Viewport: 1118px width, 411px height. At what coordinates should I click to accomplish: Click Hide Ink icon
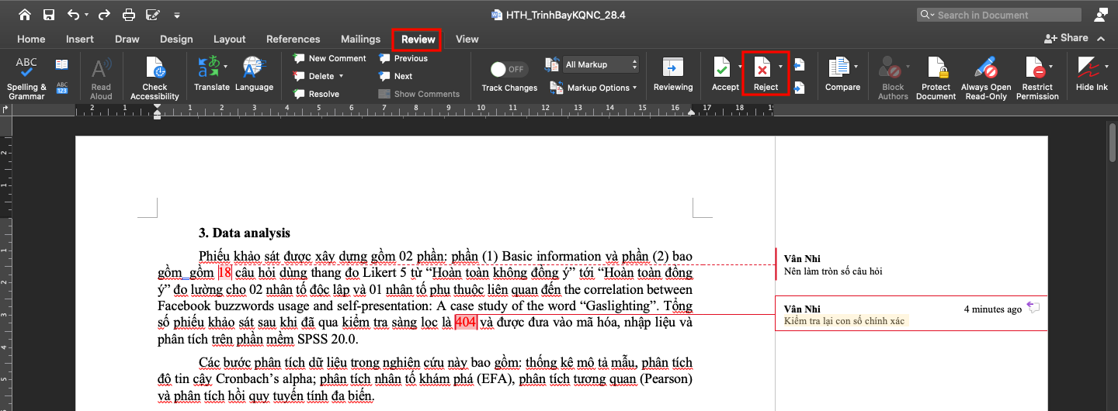(1088, 69)
